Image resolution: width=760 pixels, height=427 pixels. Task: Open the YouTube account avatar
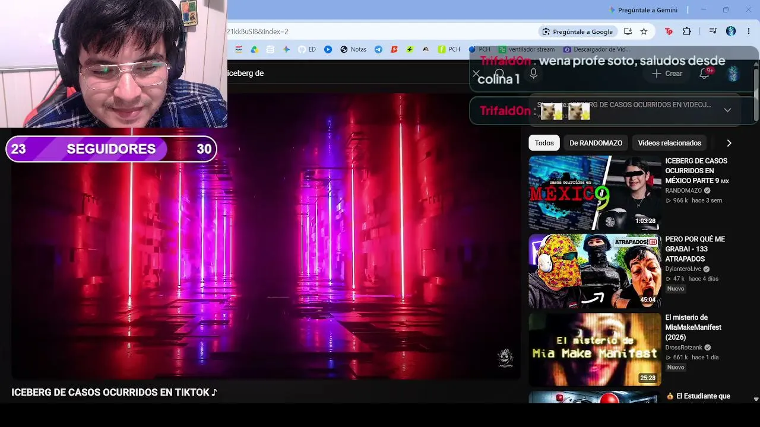(x=733, y=74)
